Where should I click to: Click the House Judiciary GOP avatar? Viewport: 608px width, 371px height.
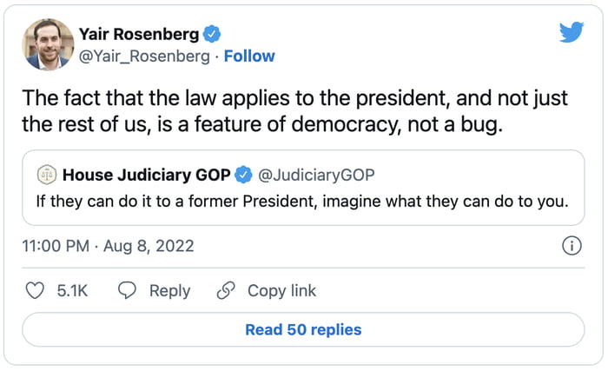[x=47, y=176]
